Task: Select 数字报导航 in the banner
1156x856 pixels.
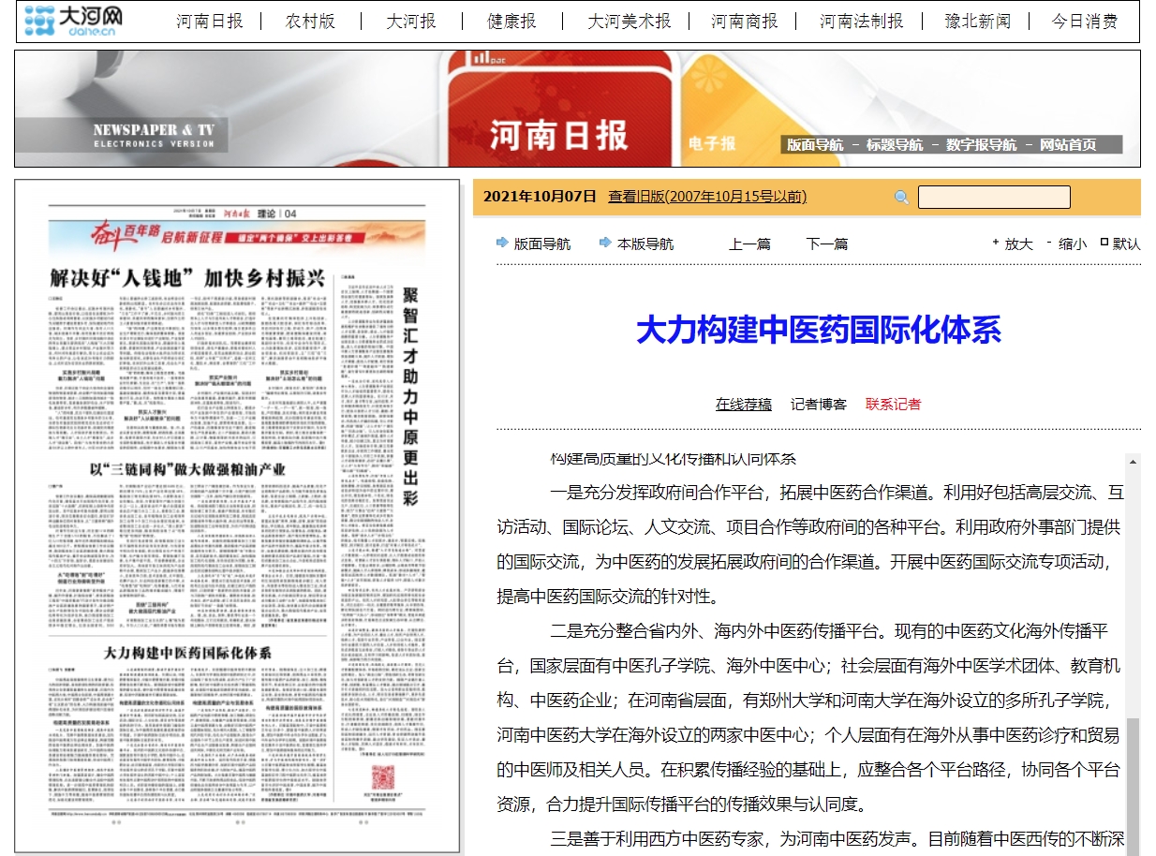Action: point(981,145)
